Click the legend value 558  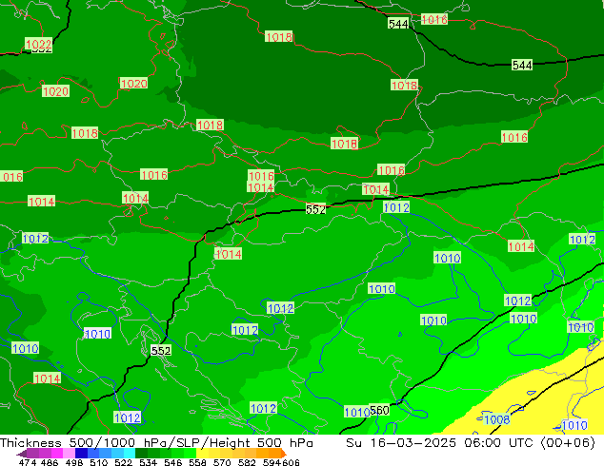tap(197, 462)
